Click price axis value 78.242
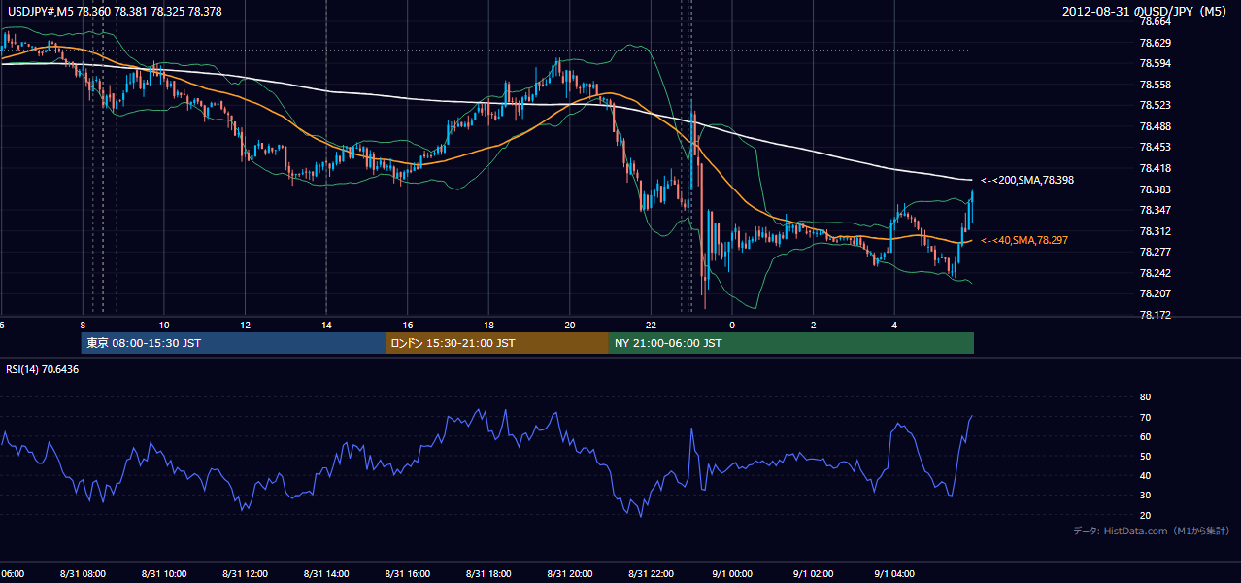Viewport: 1241px width, 583px height. 1154,273
